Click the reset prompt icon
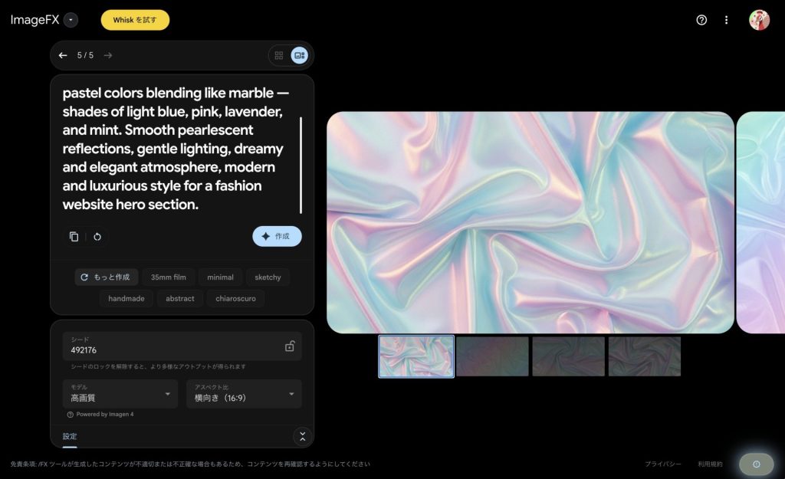Screen dimensions: 785x479 (97, 237)
